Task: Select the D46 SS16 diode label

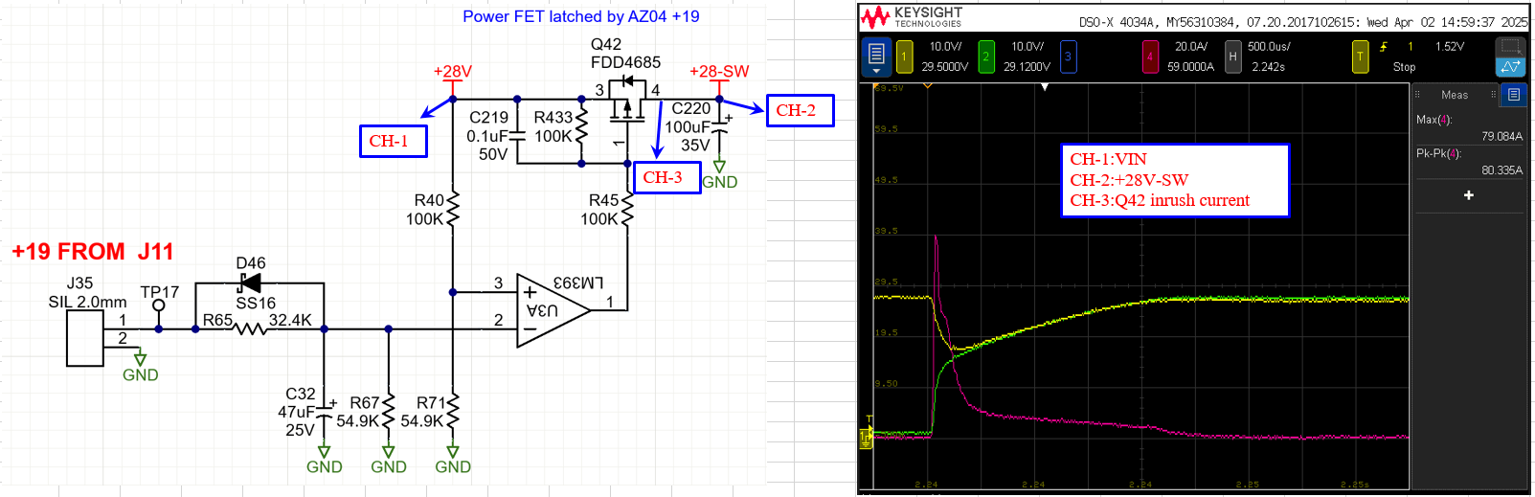Action: click(x=256, y=282)
